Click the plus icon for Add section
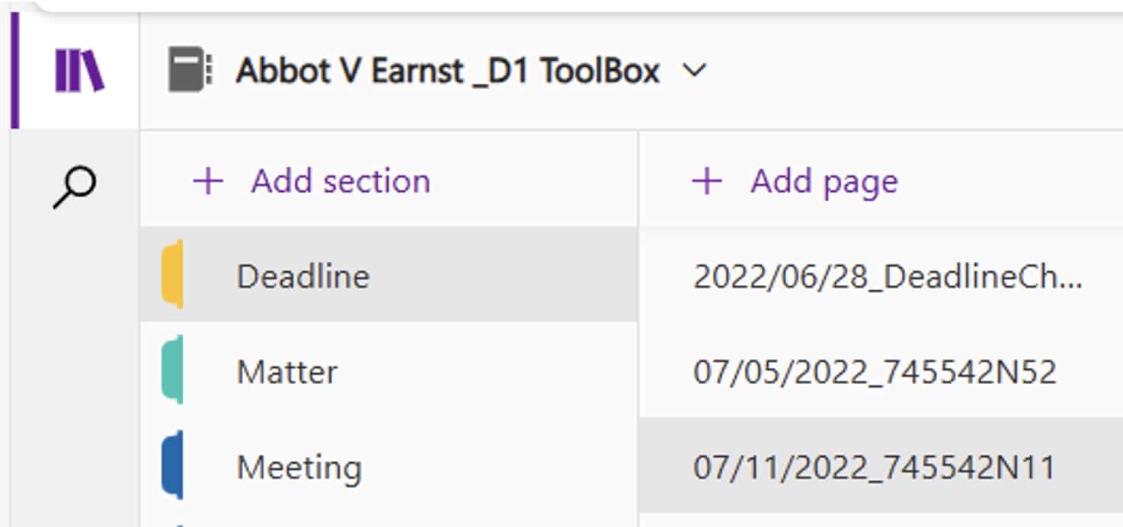Viewport: 1123px width, 527px height. (208, 182)
